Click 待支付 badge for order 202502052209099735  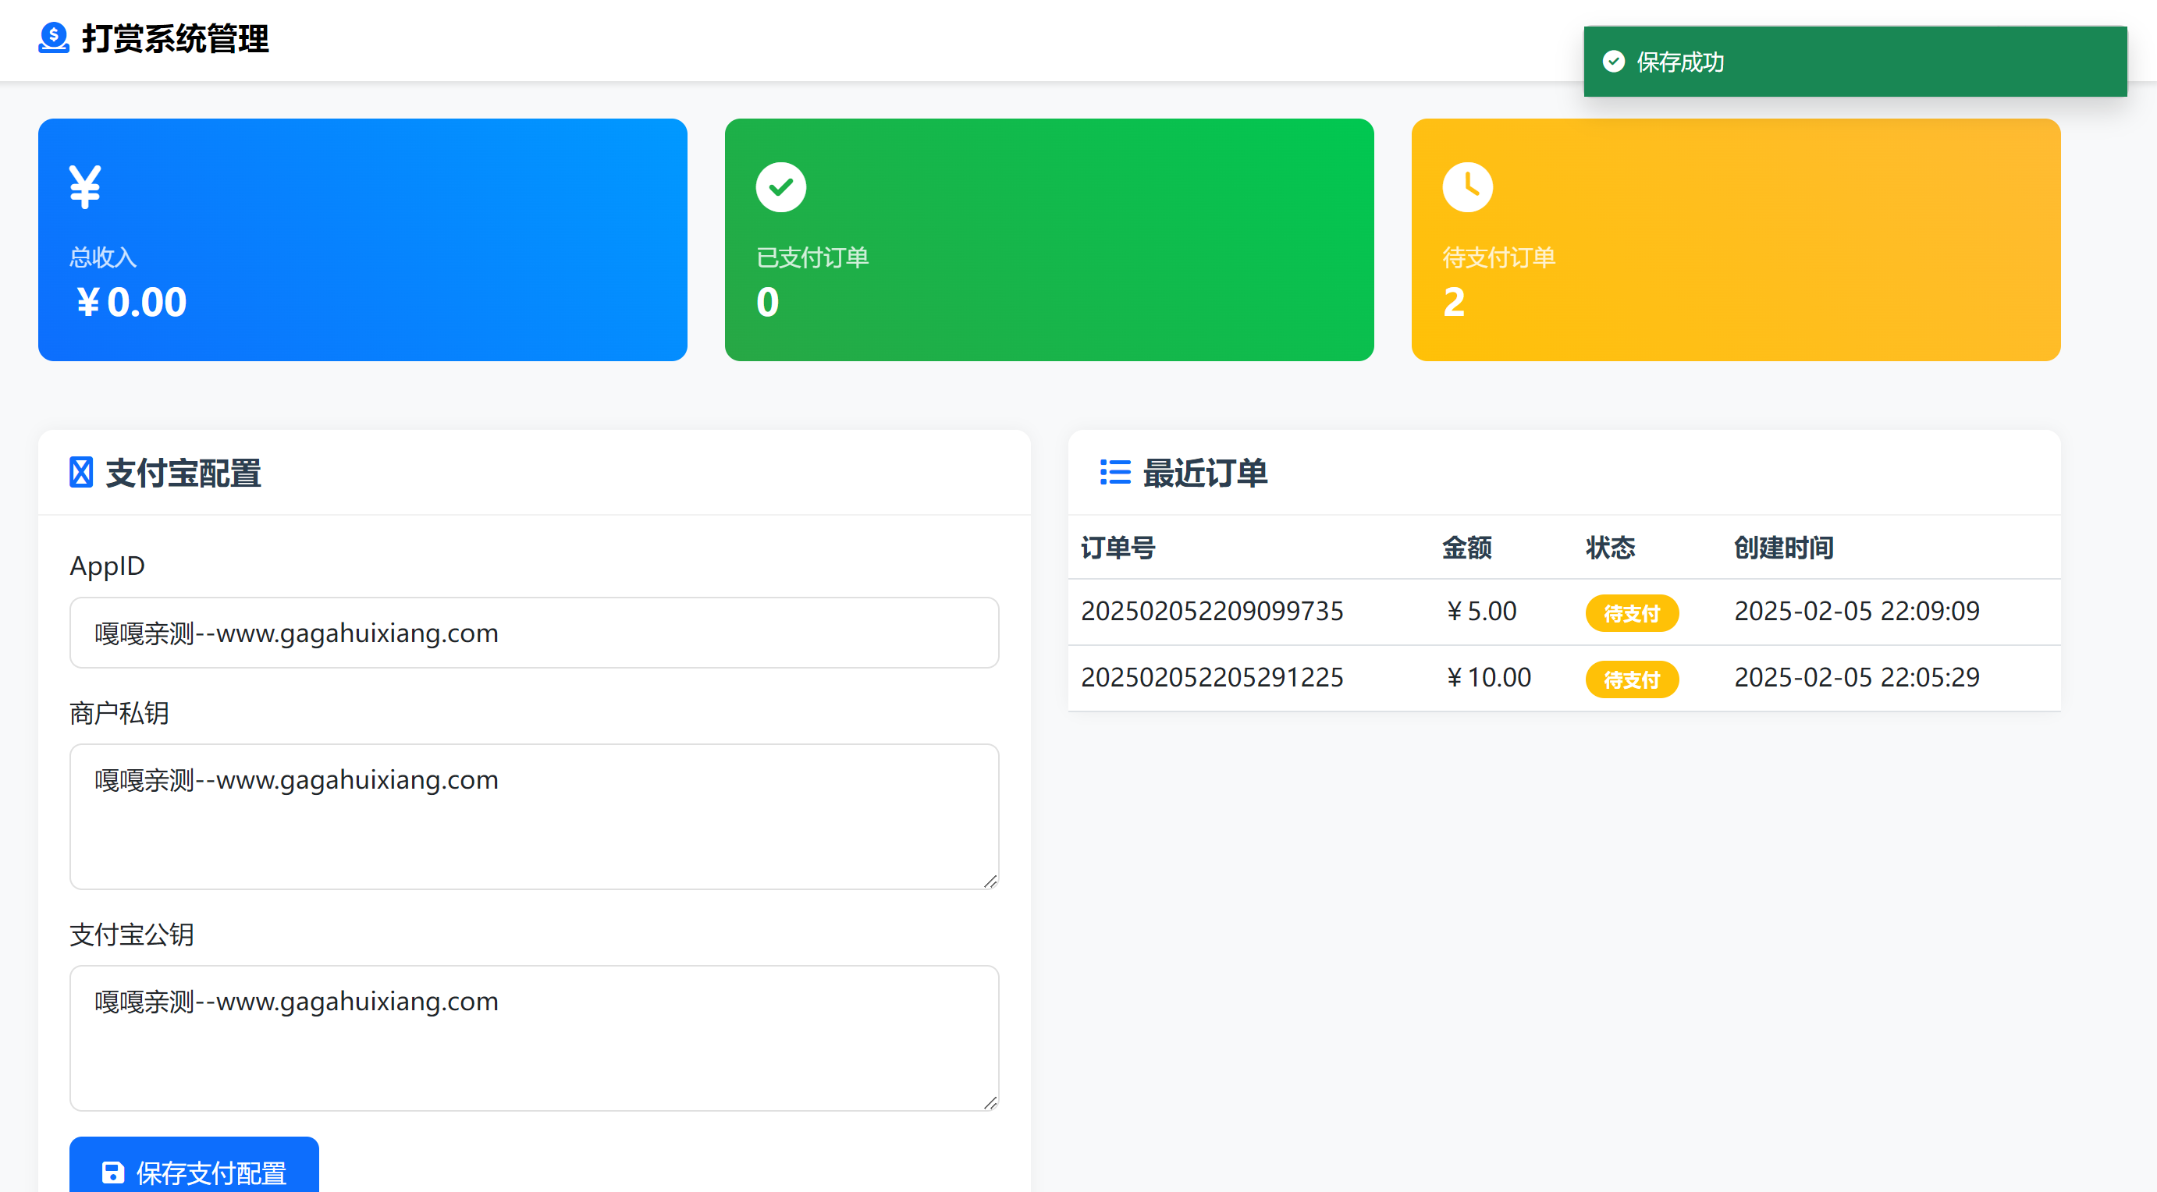1631,614
